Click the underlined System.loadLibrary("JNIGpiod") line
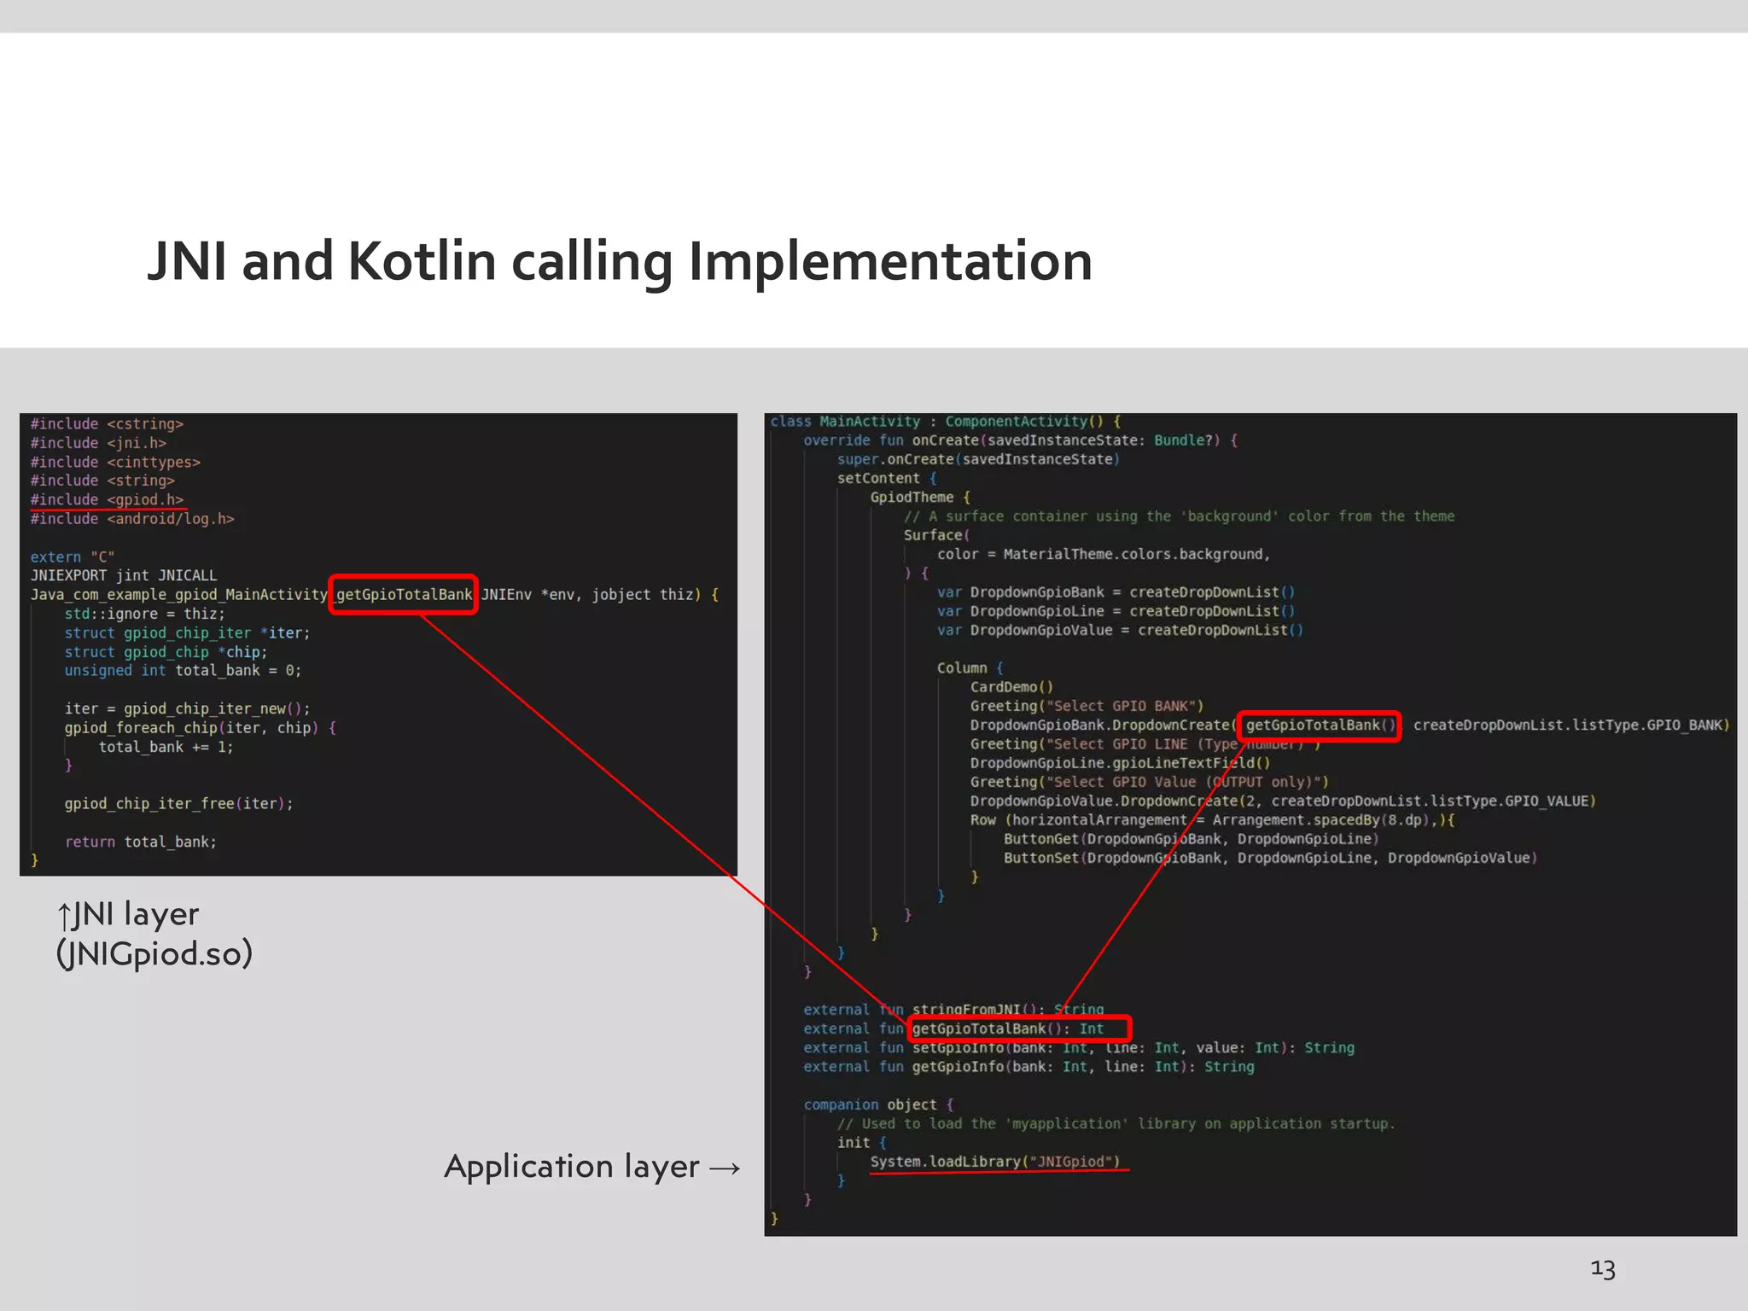 pos(994,1162)
